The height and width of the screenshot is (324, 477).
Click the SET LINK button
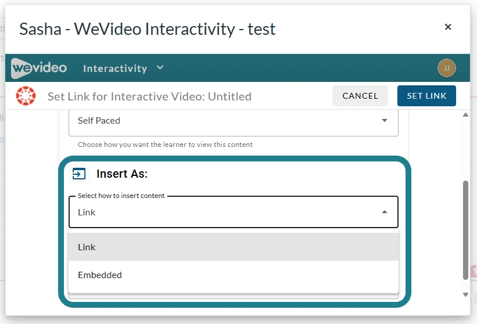[x=426, y=96]
